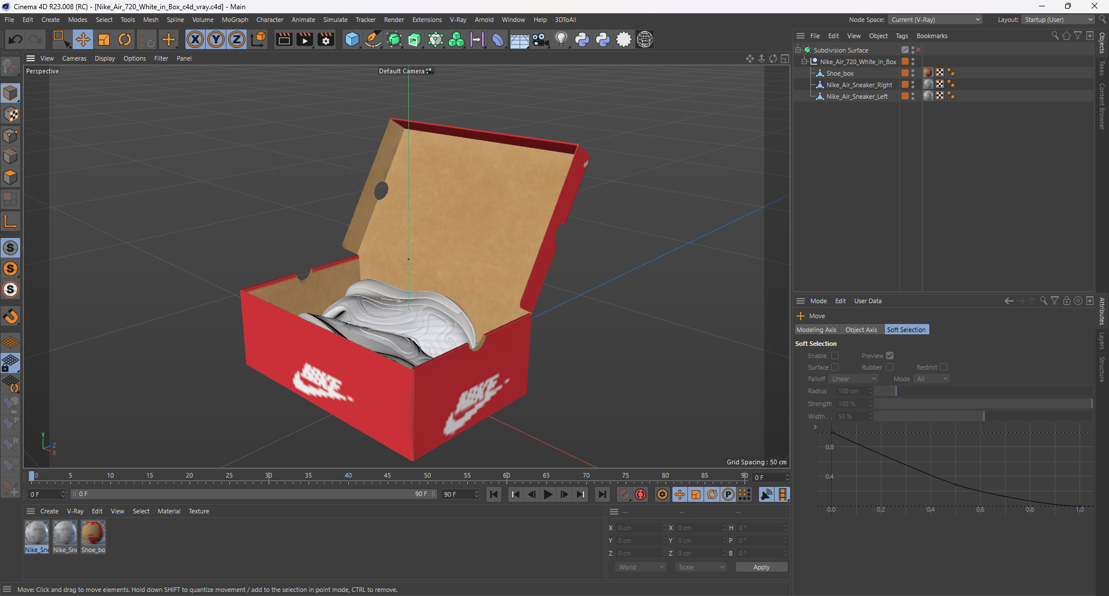Toggle the Restrict checkbox
1109x596 pixels.
click(x=943, y=367)
